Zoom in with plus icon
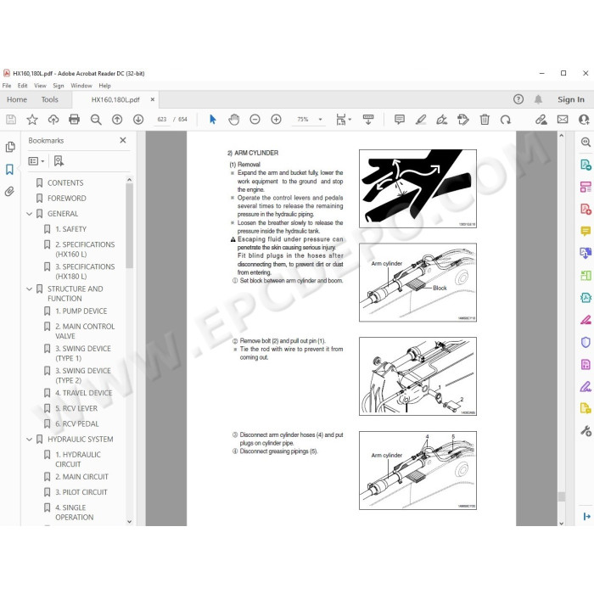594x594 pixels. click(x=276, y=120)
